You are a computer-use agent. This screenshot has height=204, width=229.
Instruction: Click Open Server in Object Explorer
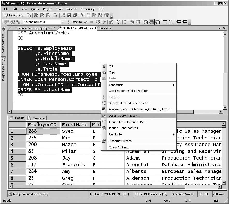coord(139,91)
